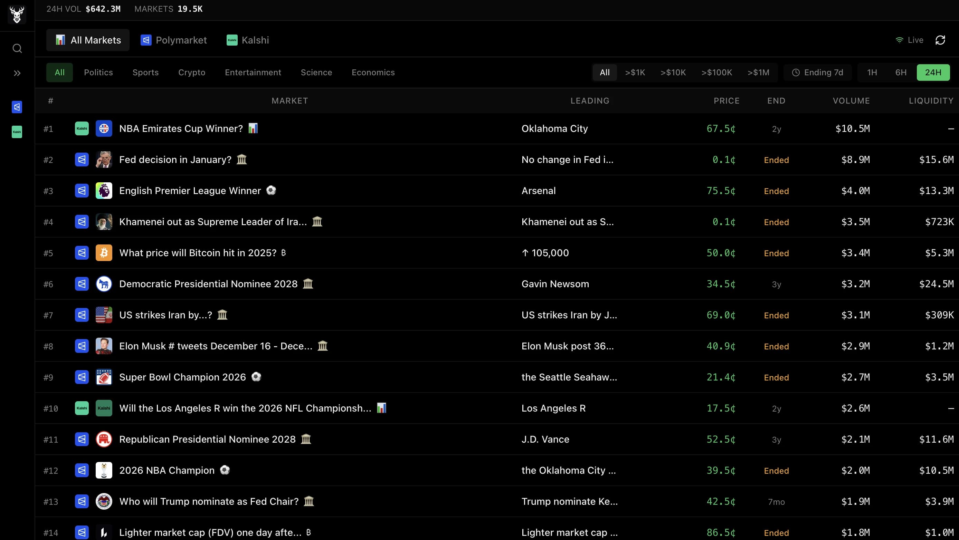The width and height of the screenshot is (959, 540).
Task: Click Bitcoin thumbnail in row five
Action: [104, 253]
